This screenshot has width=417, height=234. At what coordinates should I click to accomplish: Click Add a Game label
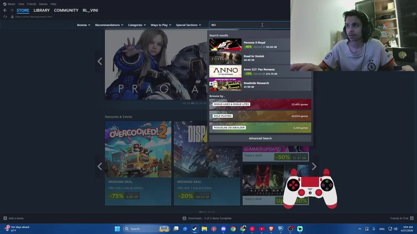point(16,218)
